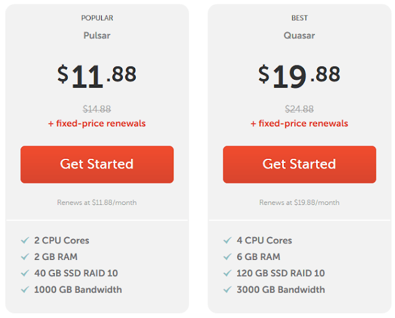Click the POPULAR label above Pulsar

[97, 18]
